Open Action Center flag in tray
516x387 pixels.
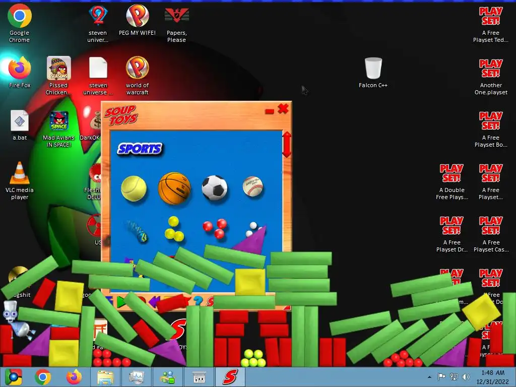click(x=441, y=377)
